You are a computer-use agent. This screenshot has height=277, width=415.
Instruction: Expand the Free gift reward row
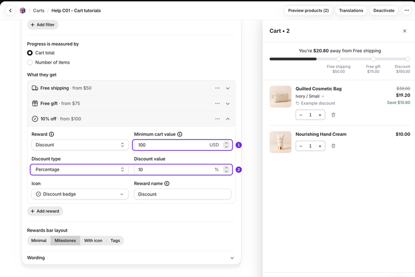pos(227,103)
